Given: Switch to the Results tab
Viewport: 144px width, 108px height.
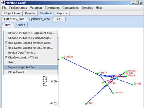Looking at the screenshot, I should coord(30,13).
